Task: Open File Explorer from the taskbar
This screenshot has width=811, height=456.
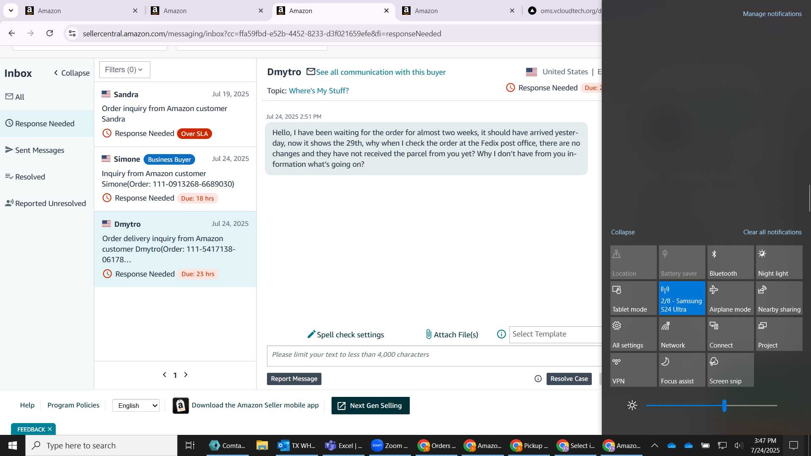Action: pos(262,445)
